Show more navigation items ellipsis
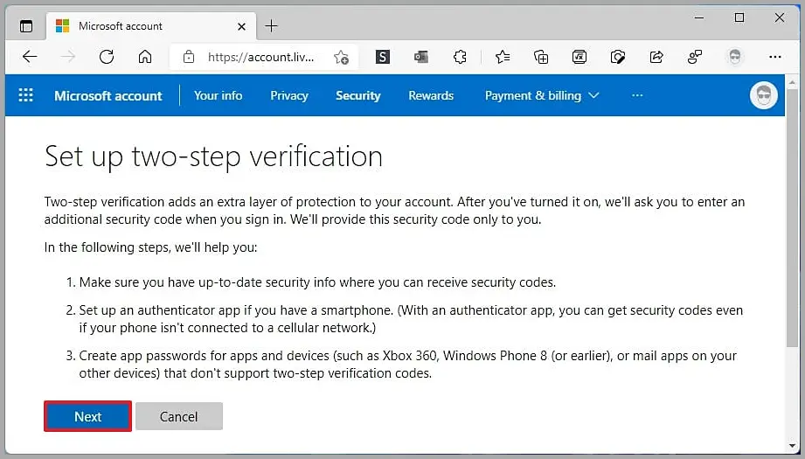 637,95
